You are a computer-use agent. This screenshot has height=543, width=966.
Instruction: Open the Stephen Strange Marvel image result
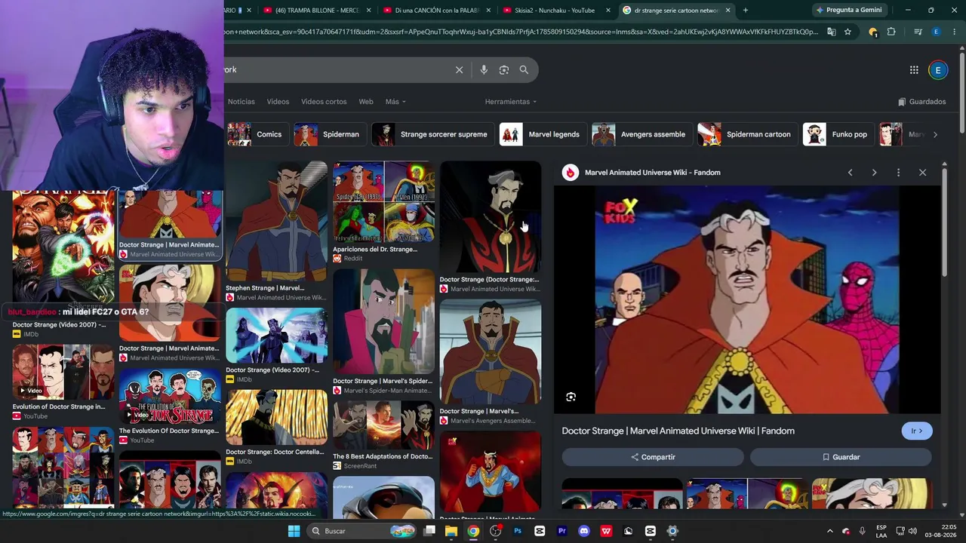(276, 222)
